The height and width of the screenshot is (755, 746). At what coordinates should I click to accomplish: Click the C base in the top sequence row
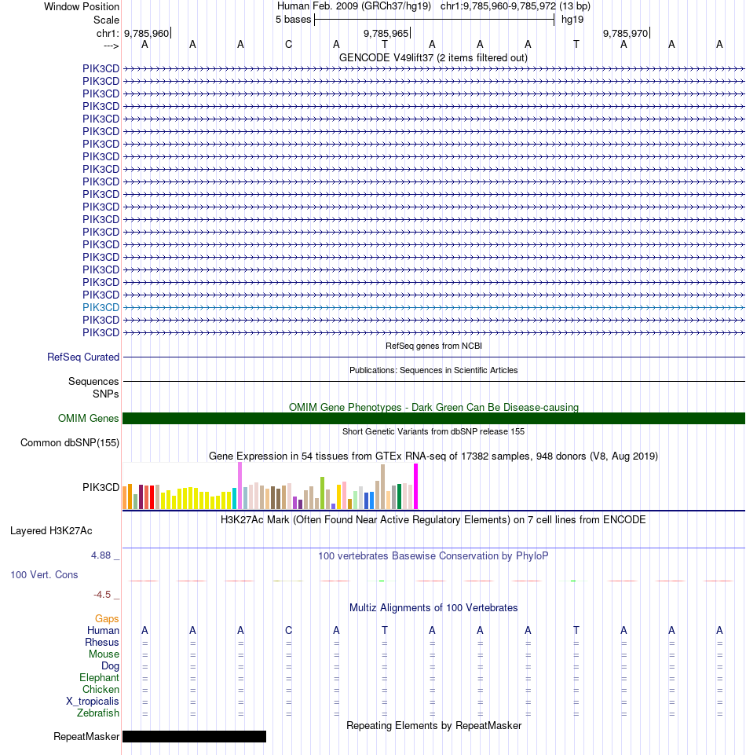coord(288,45)
